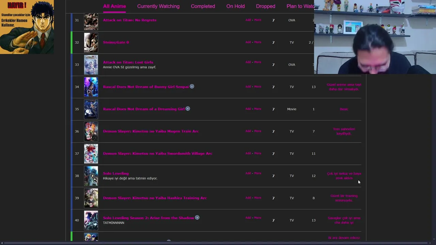The width and height of the screenshot is (436, 245).
Task: Click Bunny Girl Senpai cover thumbnail
Action: (91, 87)
